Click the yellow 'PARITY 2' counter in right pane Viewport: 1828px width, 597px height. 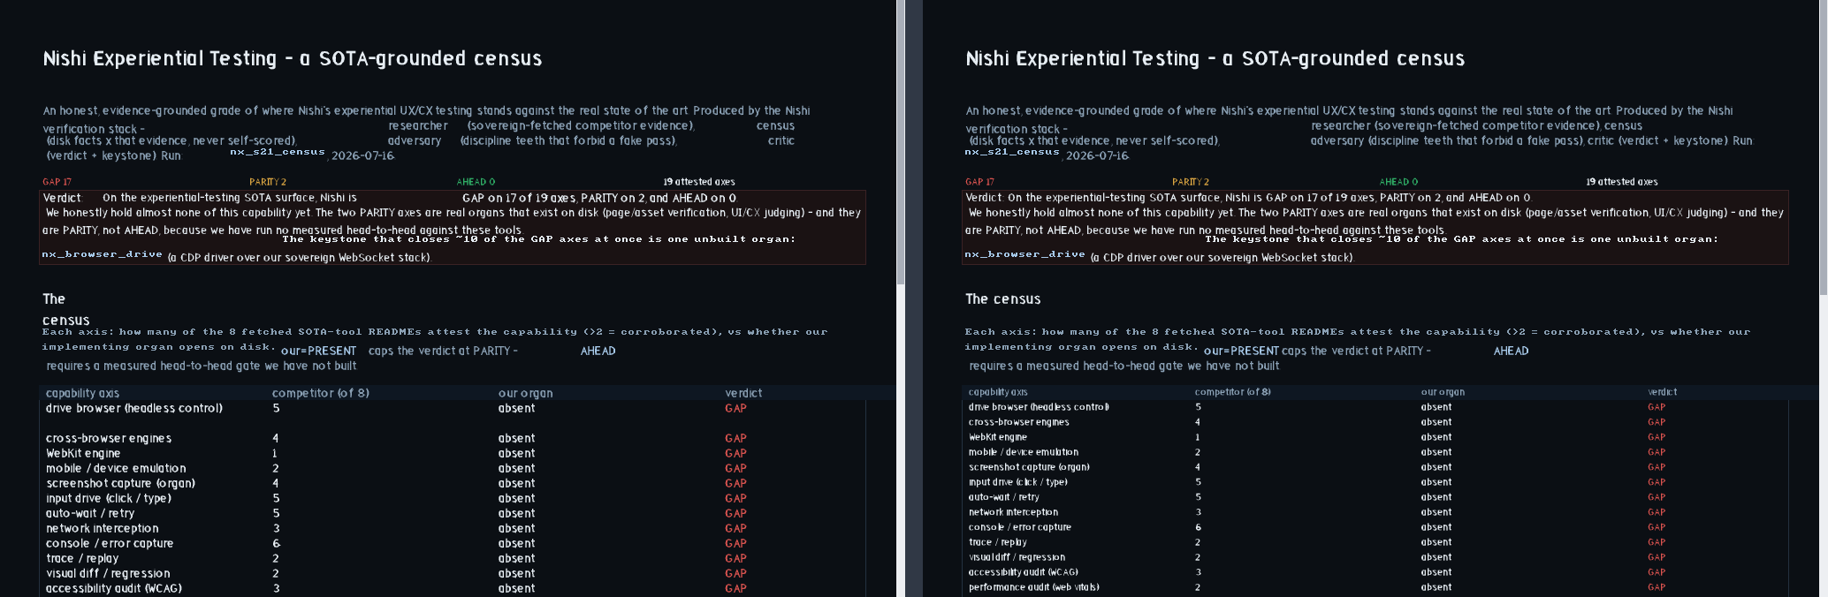tap(1191, 182)
